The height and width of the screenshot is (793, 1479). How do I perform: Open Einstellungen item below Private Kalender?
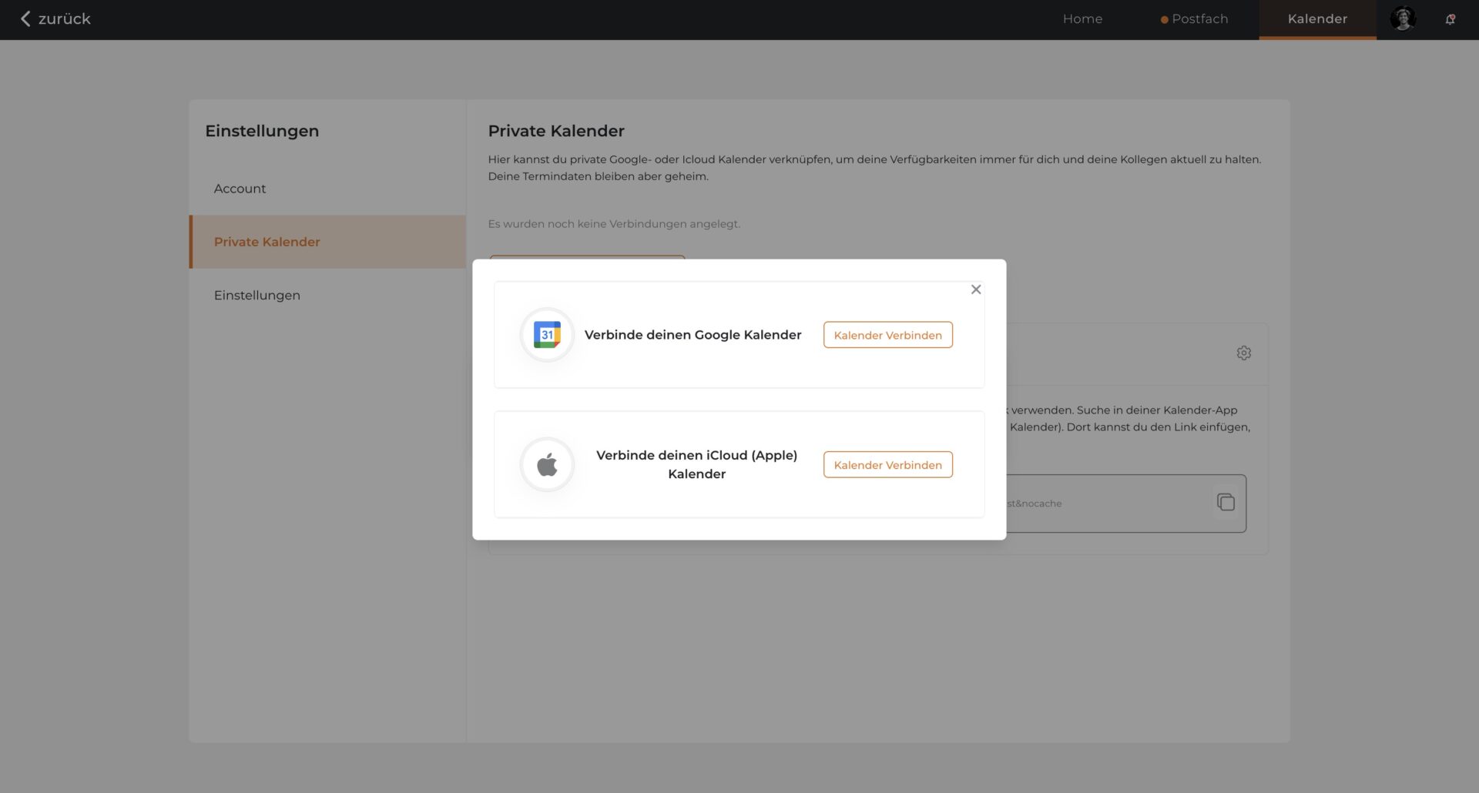[257, 295]
